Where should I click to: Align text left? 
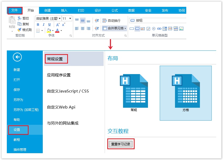pyautogui.click(x=77, y=28)
